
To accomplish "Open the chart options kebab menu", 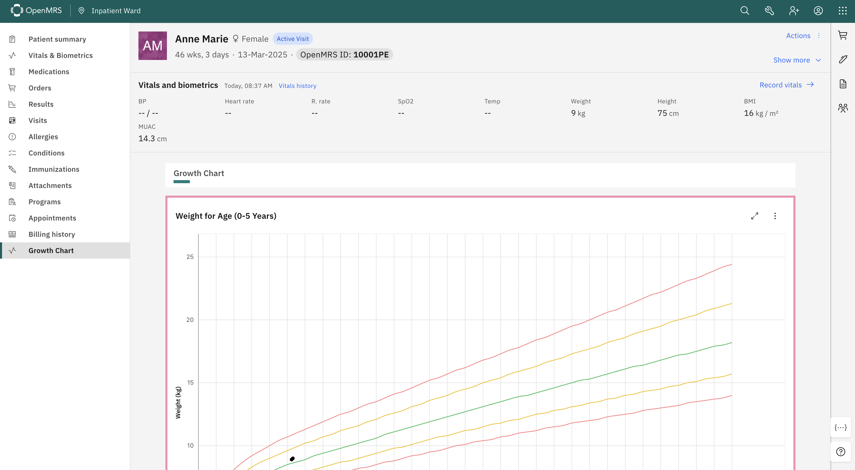I will (775, 216).
